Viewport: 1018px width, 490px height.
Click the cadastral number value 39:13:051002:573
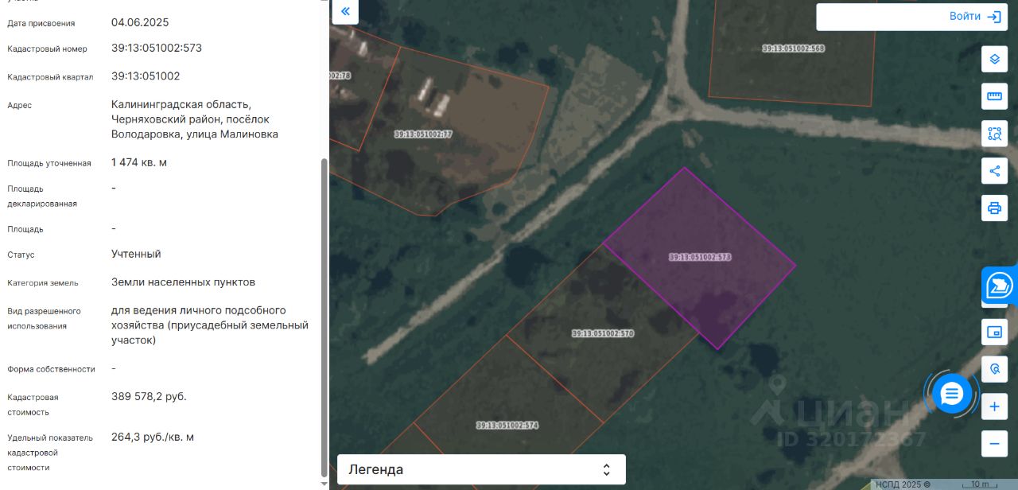157,48
